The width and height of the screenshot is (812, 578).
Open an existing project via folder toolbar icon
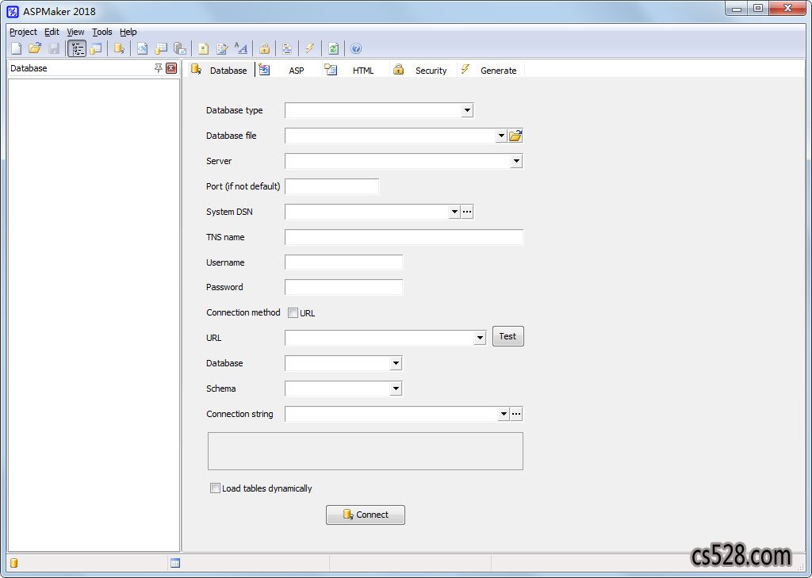[35, 48]
